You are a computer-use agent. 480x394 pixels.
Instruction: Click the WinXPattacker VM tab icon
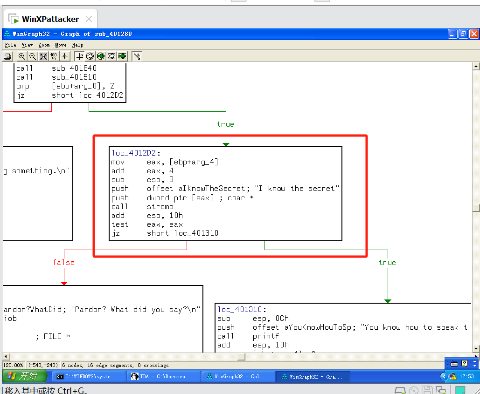coord(14,19)
